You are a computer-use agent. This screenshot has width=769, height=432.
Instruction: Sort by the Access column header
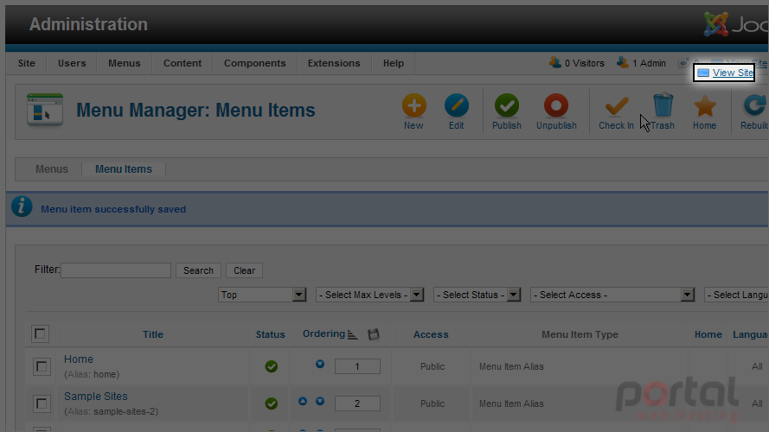click(431, 334)
